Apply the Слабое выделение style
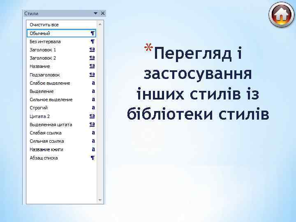This screenshot has height=222, width=296. (x=62, y=83)
